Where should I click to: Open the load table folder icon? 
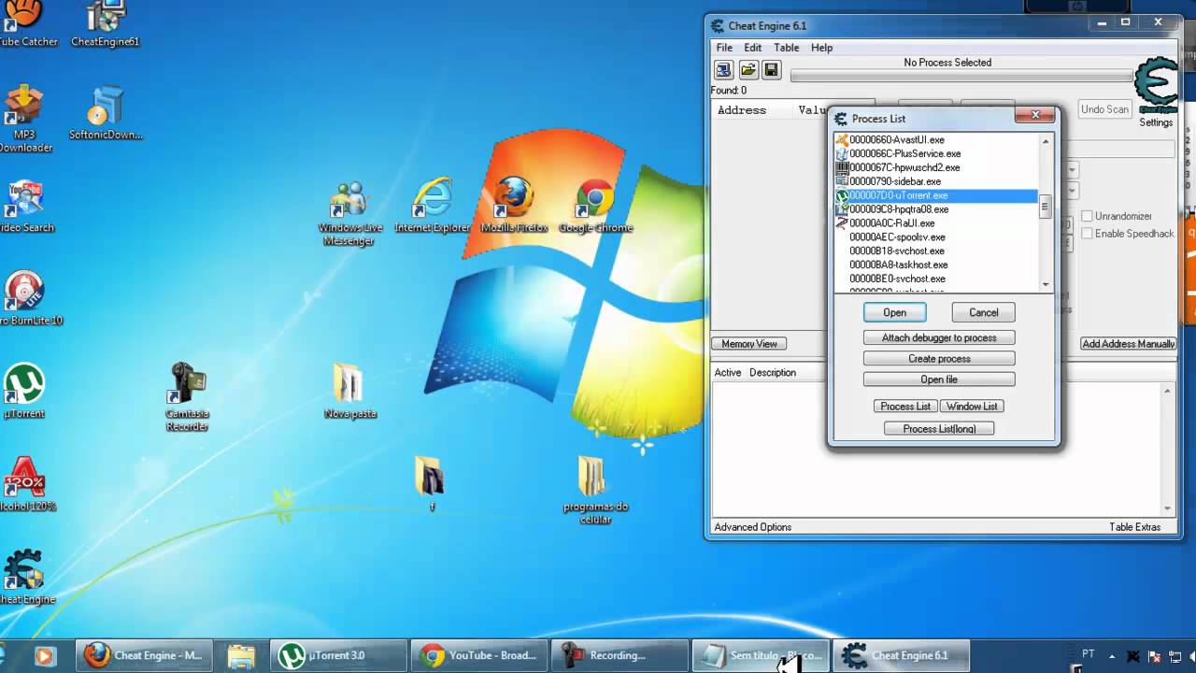(x=748, y=70)
